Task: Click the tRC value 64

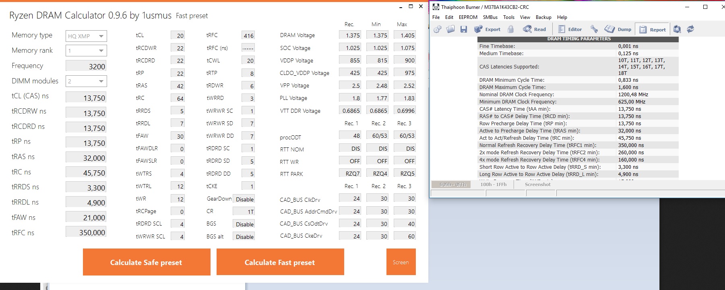Action: 178,98
